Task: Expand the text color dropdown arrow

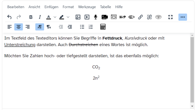Action: (x=55, y=17)
